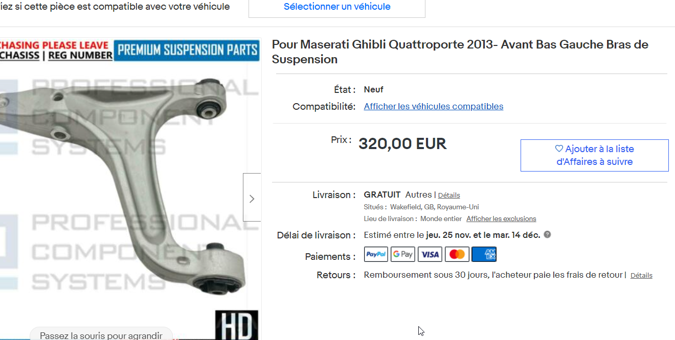
Task: Click the heart icon on watchlist button
Action: [559, 149]
